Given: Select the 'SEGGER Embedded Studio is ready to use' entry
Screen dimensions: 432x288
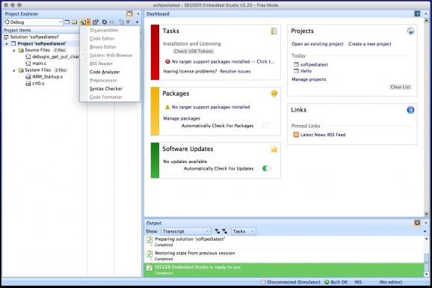Looking at the screenshot, I should (284, 270).
